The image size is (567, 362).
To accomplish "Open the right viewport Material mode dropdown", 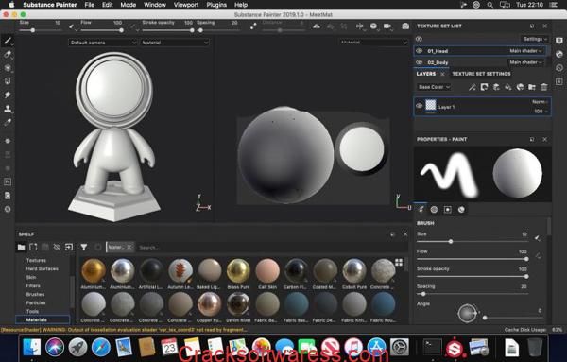I will (373, 43).
